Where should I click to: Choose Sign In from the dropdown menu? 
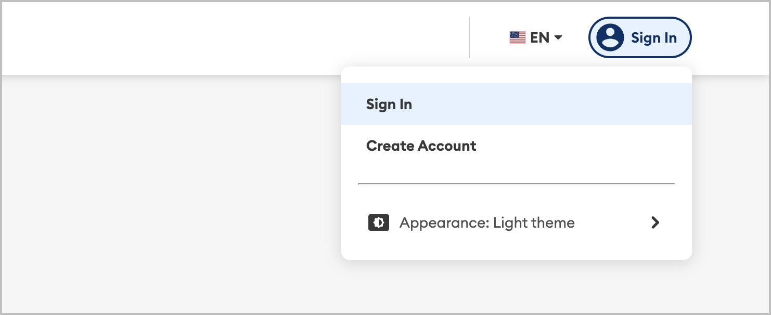pos(517,104)
